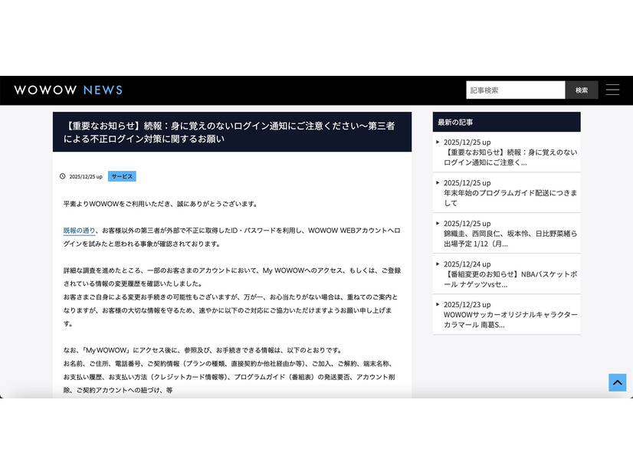This screenshot has width=633, height=475.
Task: Open the hamburger navigation menu
Action: [612, 90]
